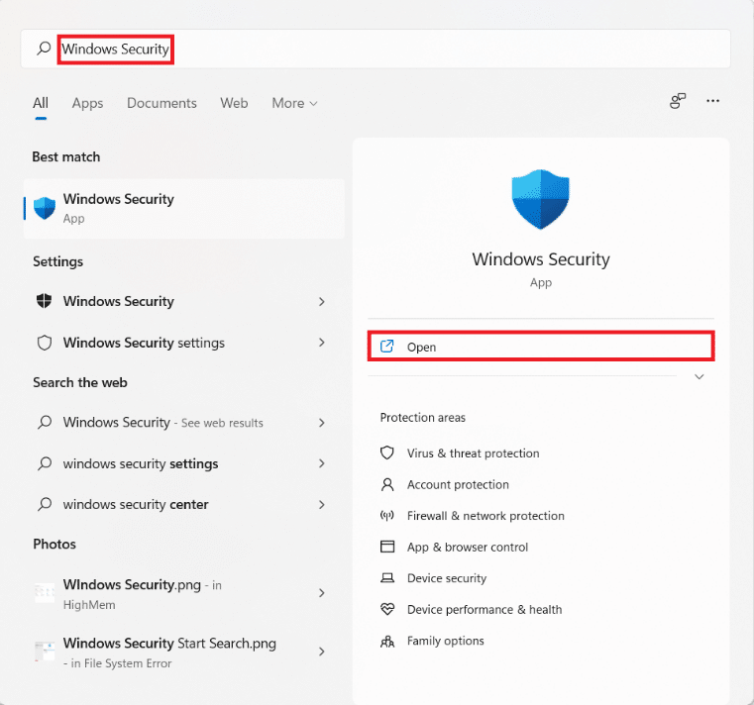Click the Device security laptop icon

(387, 578)
